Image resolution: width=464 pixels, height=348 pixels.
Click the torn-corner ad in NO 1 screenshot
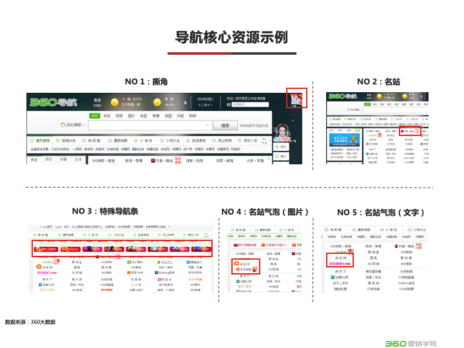point(296,99)
